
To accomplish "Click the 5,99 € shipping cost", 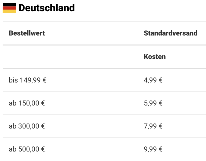I will 153,103.
